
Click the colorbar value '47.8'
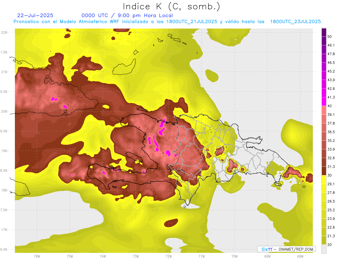click(x=331, y=54)
